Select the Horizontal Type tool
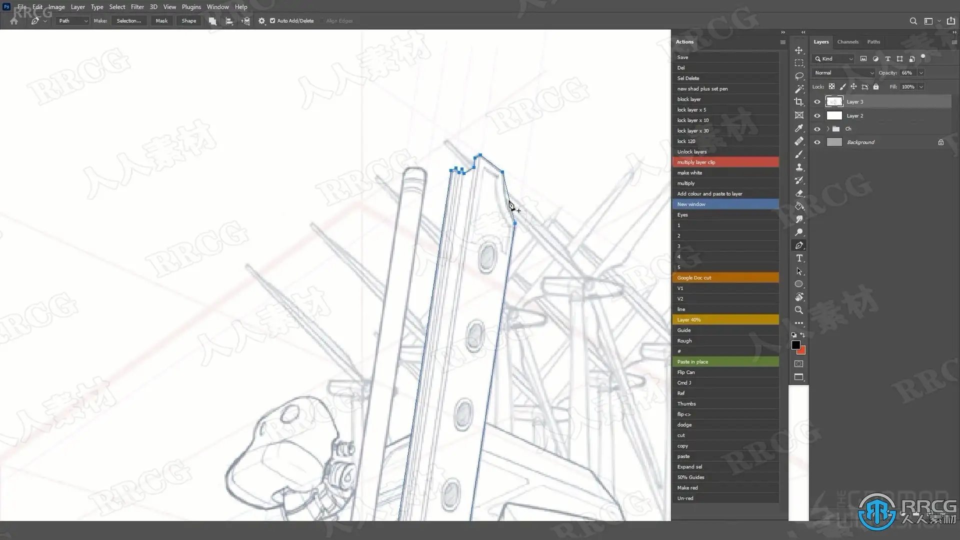Viewport: 960px width, 540px height. (799, 258)
